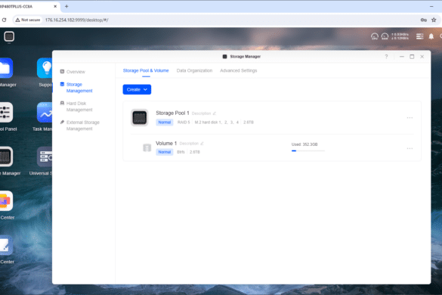
Task: Open Storage Pool 1 more options menu
Action: tap(410, 118)
